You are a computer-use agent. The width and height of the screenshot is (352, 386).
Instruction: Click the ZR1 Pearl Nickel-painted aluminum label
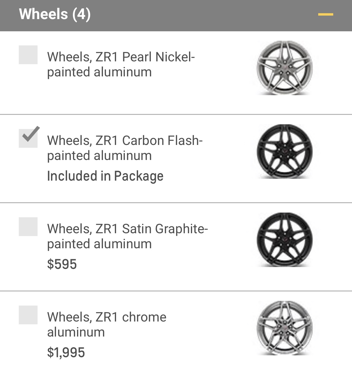[121, 64]
